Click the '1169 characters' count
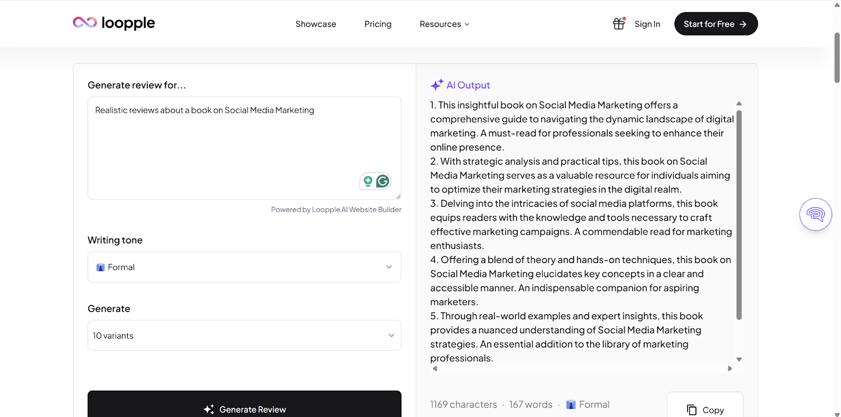The height and width of the screenshot is (417, 841). (x=463, y=404)
